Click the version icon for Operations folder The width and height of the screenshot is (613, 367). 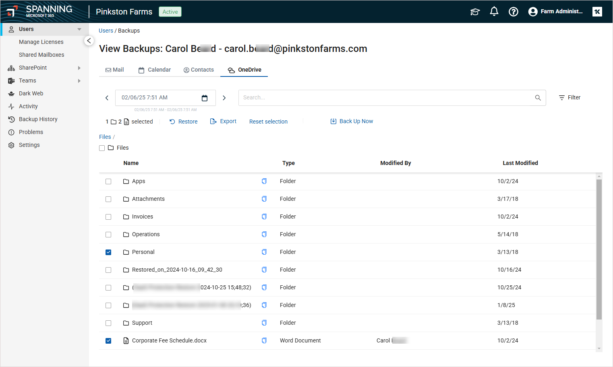click(x=264, y=234)
